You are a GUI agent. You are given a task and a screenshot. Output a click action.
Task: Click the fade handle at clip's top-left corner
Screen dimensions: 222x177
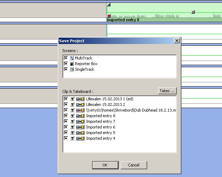(109, 5)
